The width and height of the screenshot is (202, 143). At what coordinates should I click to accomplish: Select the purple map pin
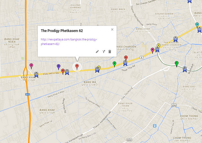59,67
